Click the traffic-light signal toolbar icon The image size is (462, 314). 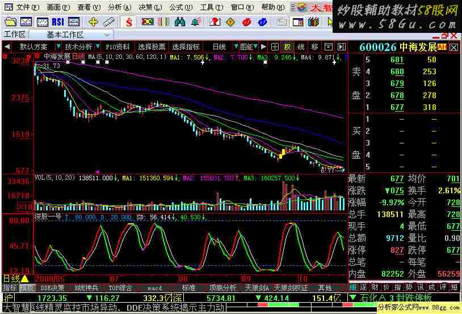point(148,22)
